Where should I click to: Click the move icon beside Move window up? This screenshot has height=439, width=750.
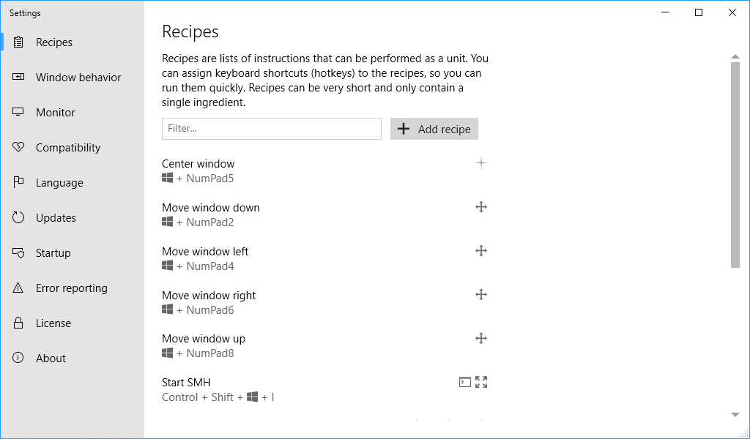[481, 339]
